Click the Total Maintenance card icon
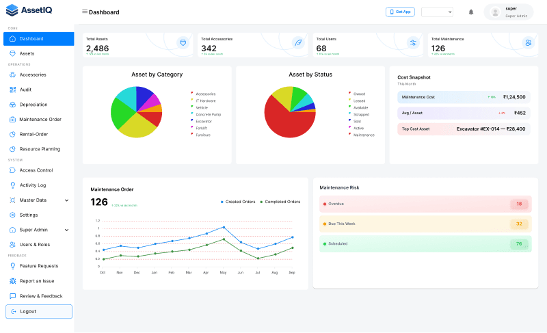Viewport: 547px width, 333px height. (528, 42)
